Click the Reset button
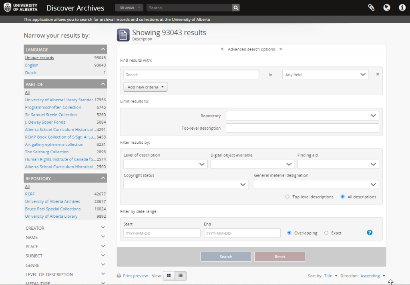 click(280, 257)
